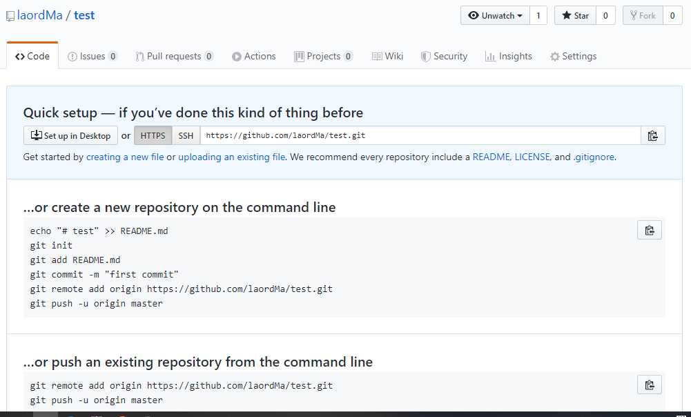The image size is (691, 417).
Task: Copy the push existing repository commands
Action: (649, 385)
